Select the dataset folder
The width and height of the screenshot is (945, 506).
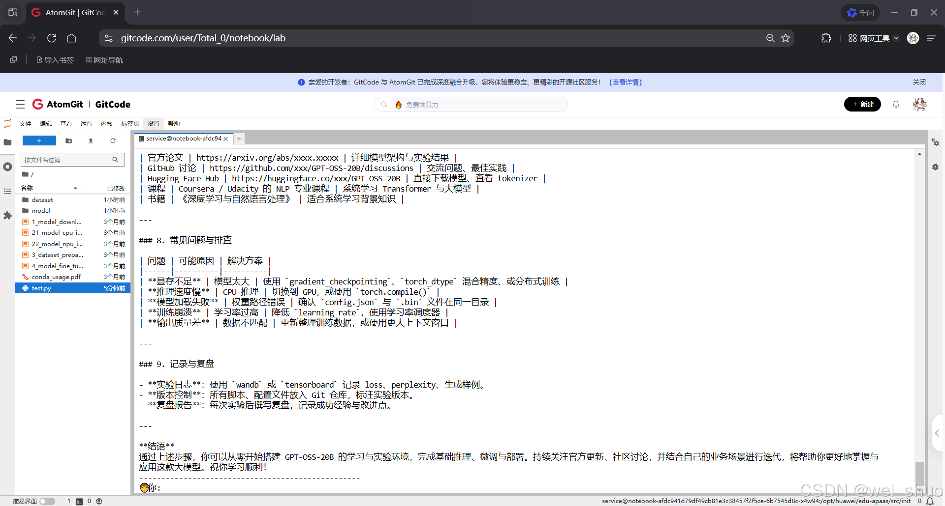73,200
